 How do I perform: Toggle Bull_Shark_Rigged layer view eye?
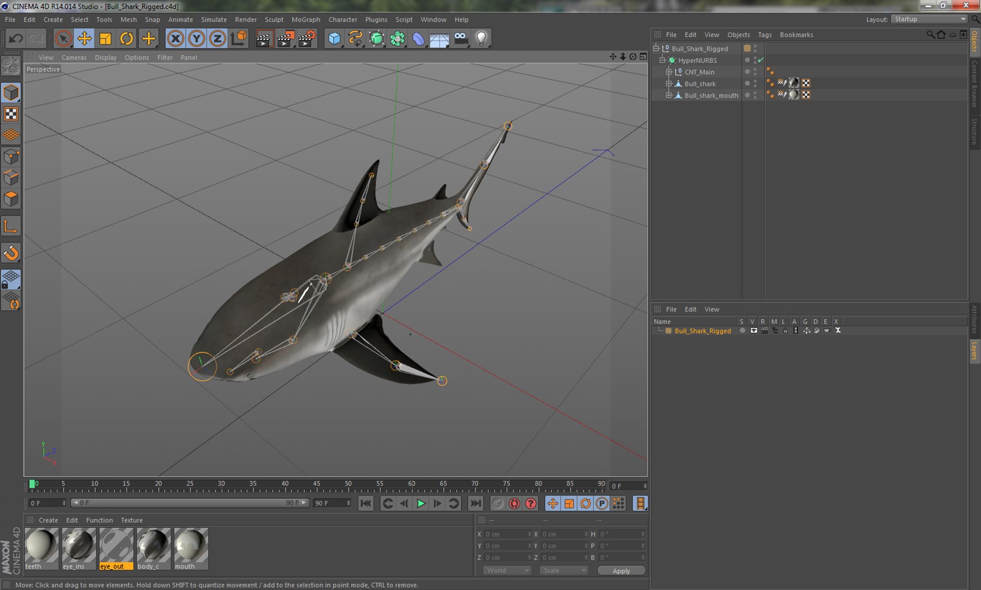tap(754, 331)
